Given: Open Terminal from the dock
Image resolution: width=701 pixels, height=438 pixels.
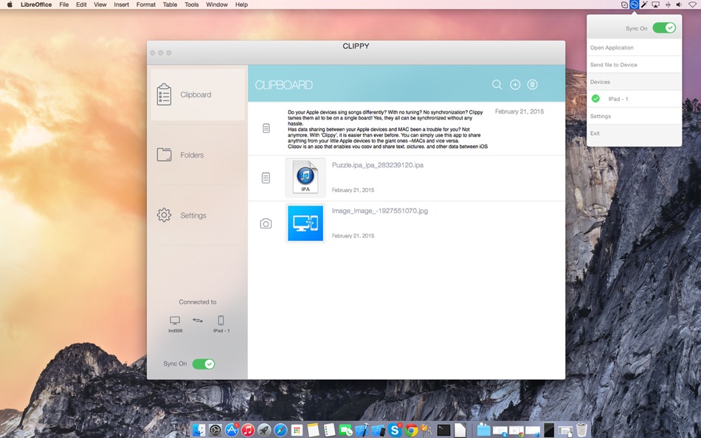Looking at the screenshot, I should point(443,431).
